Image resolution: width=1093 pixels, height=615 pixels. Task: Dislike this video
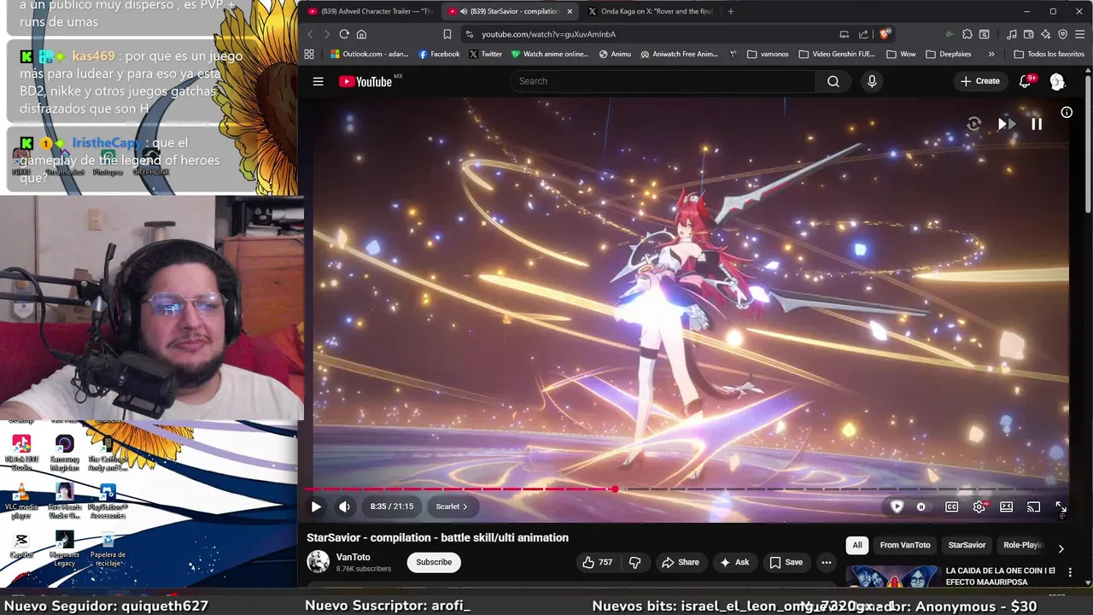click(x=634, y=562)
